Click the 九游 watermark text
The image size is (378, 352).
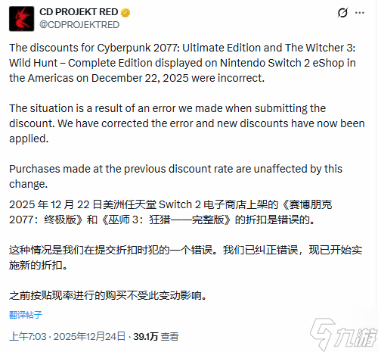(355, 337)
